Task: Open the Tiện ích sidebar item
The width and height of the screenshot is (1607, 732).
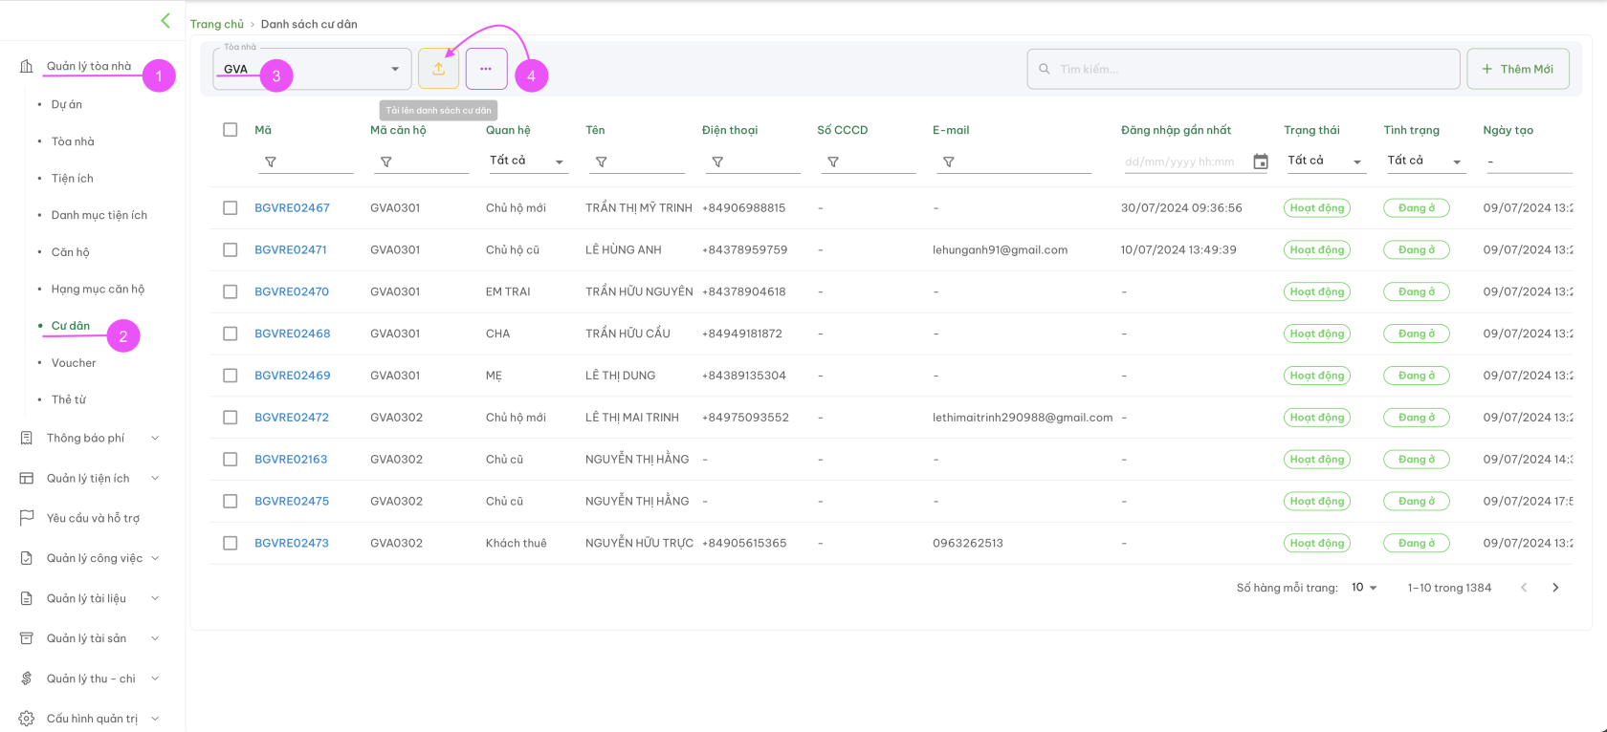Action: click(x=73, y=179)
